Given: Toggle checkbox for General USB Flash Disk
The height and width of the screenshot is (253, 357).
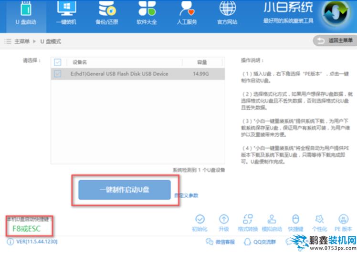Looking at the screenshot, I should (x=58, y=74).
